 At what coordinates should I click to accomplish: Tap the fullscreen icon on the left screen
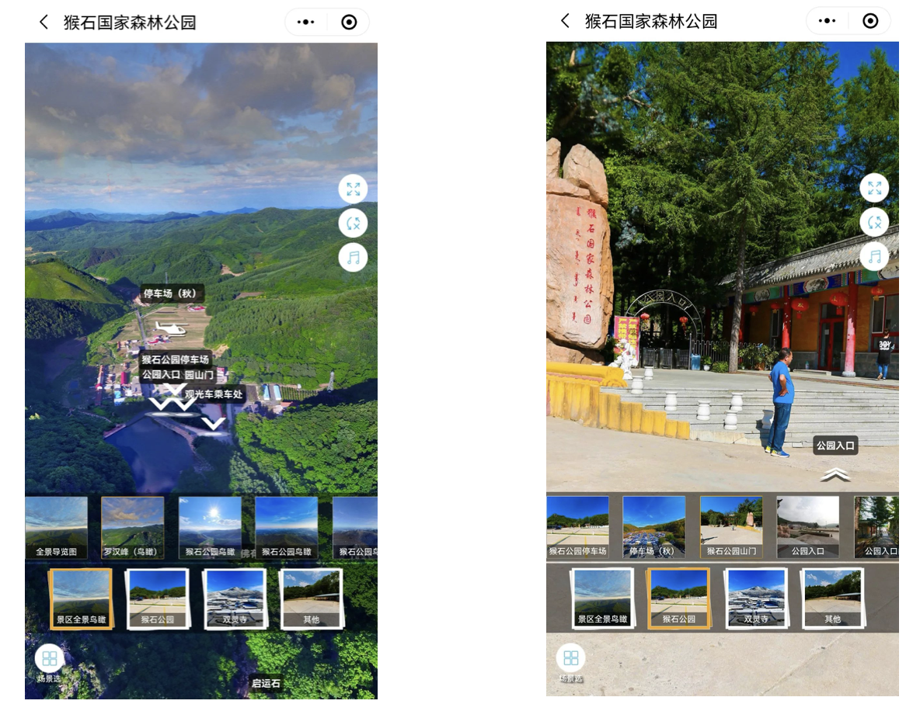[x=353, y=189]
